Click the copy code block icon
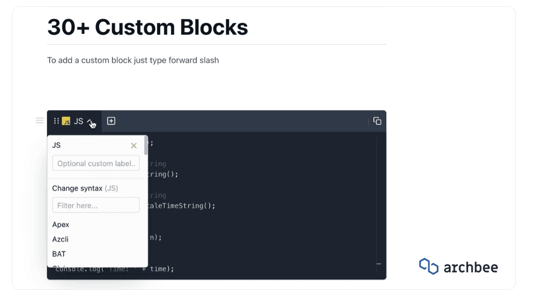The image size is (535, 304). (377, 121)
